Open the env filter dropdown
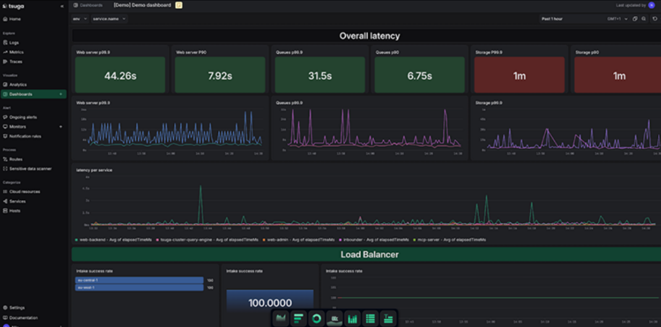The height and width of the screenshot is (327, 661). (80, 19)
